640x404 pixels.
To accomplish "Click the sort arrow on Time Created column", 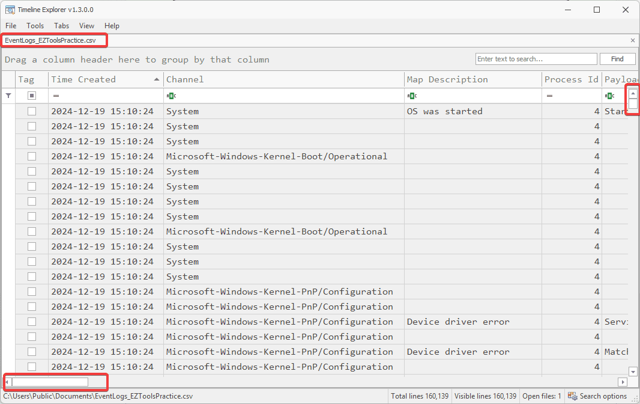I will pyautogui.click(x=157, y=79).
